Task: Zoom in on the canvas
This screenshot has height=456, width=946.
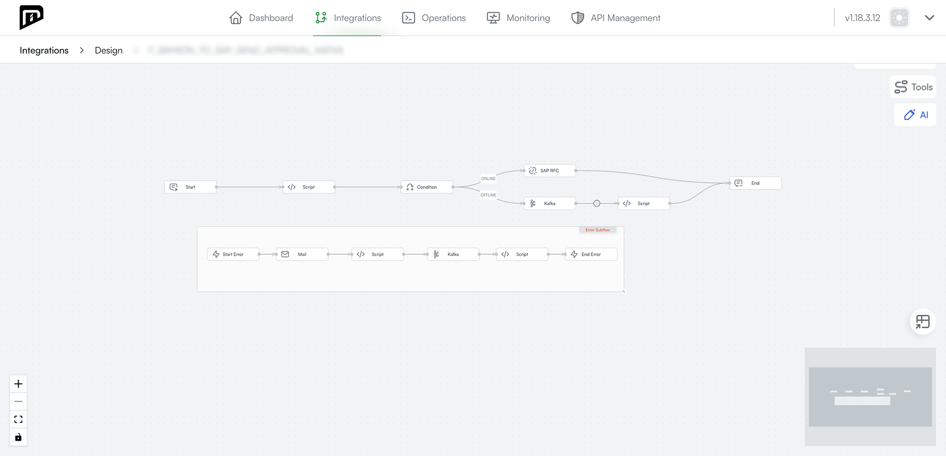Action: pos(18,384)
